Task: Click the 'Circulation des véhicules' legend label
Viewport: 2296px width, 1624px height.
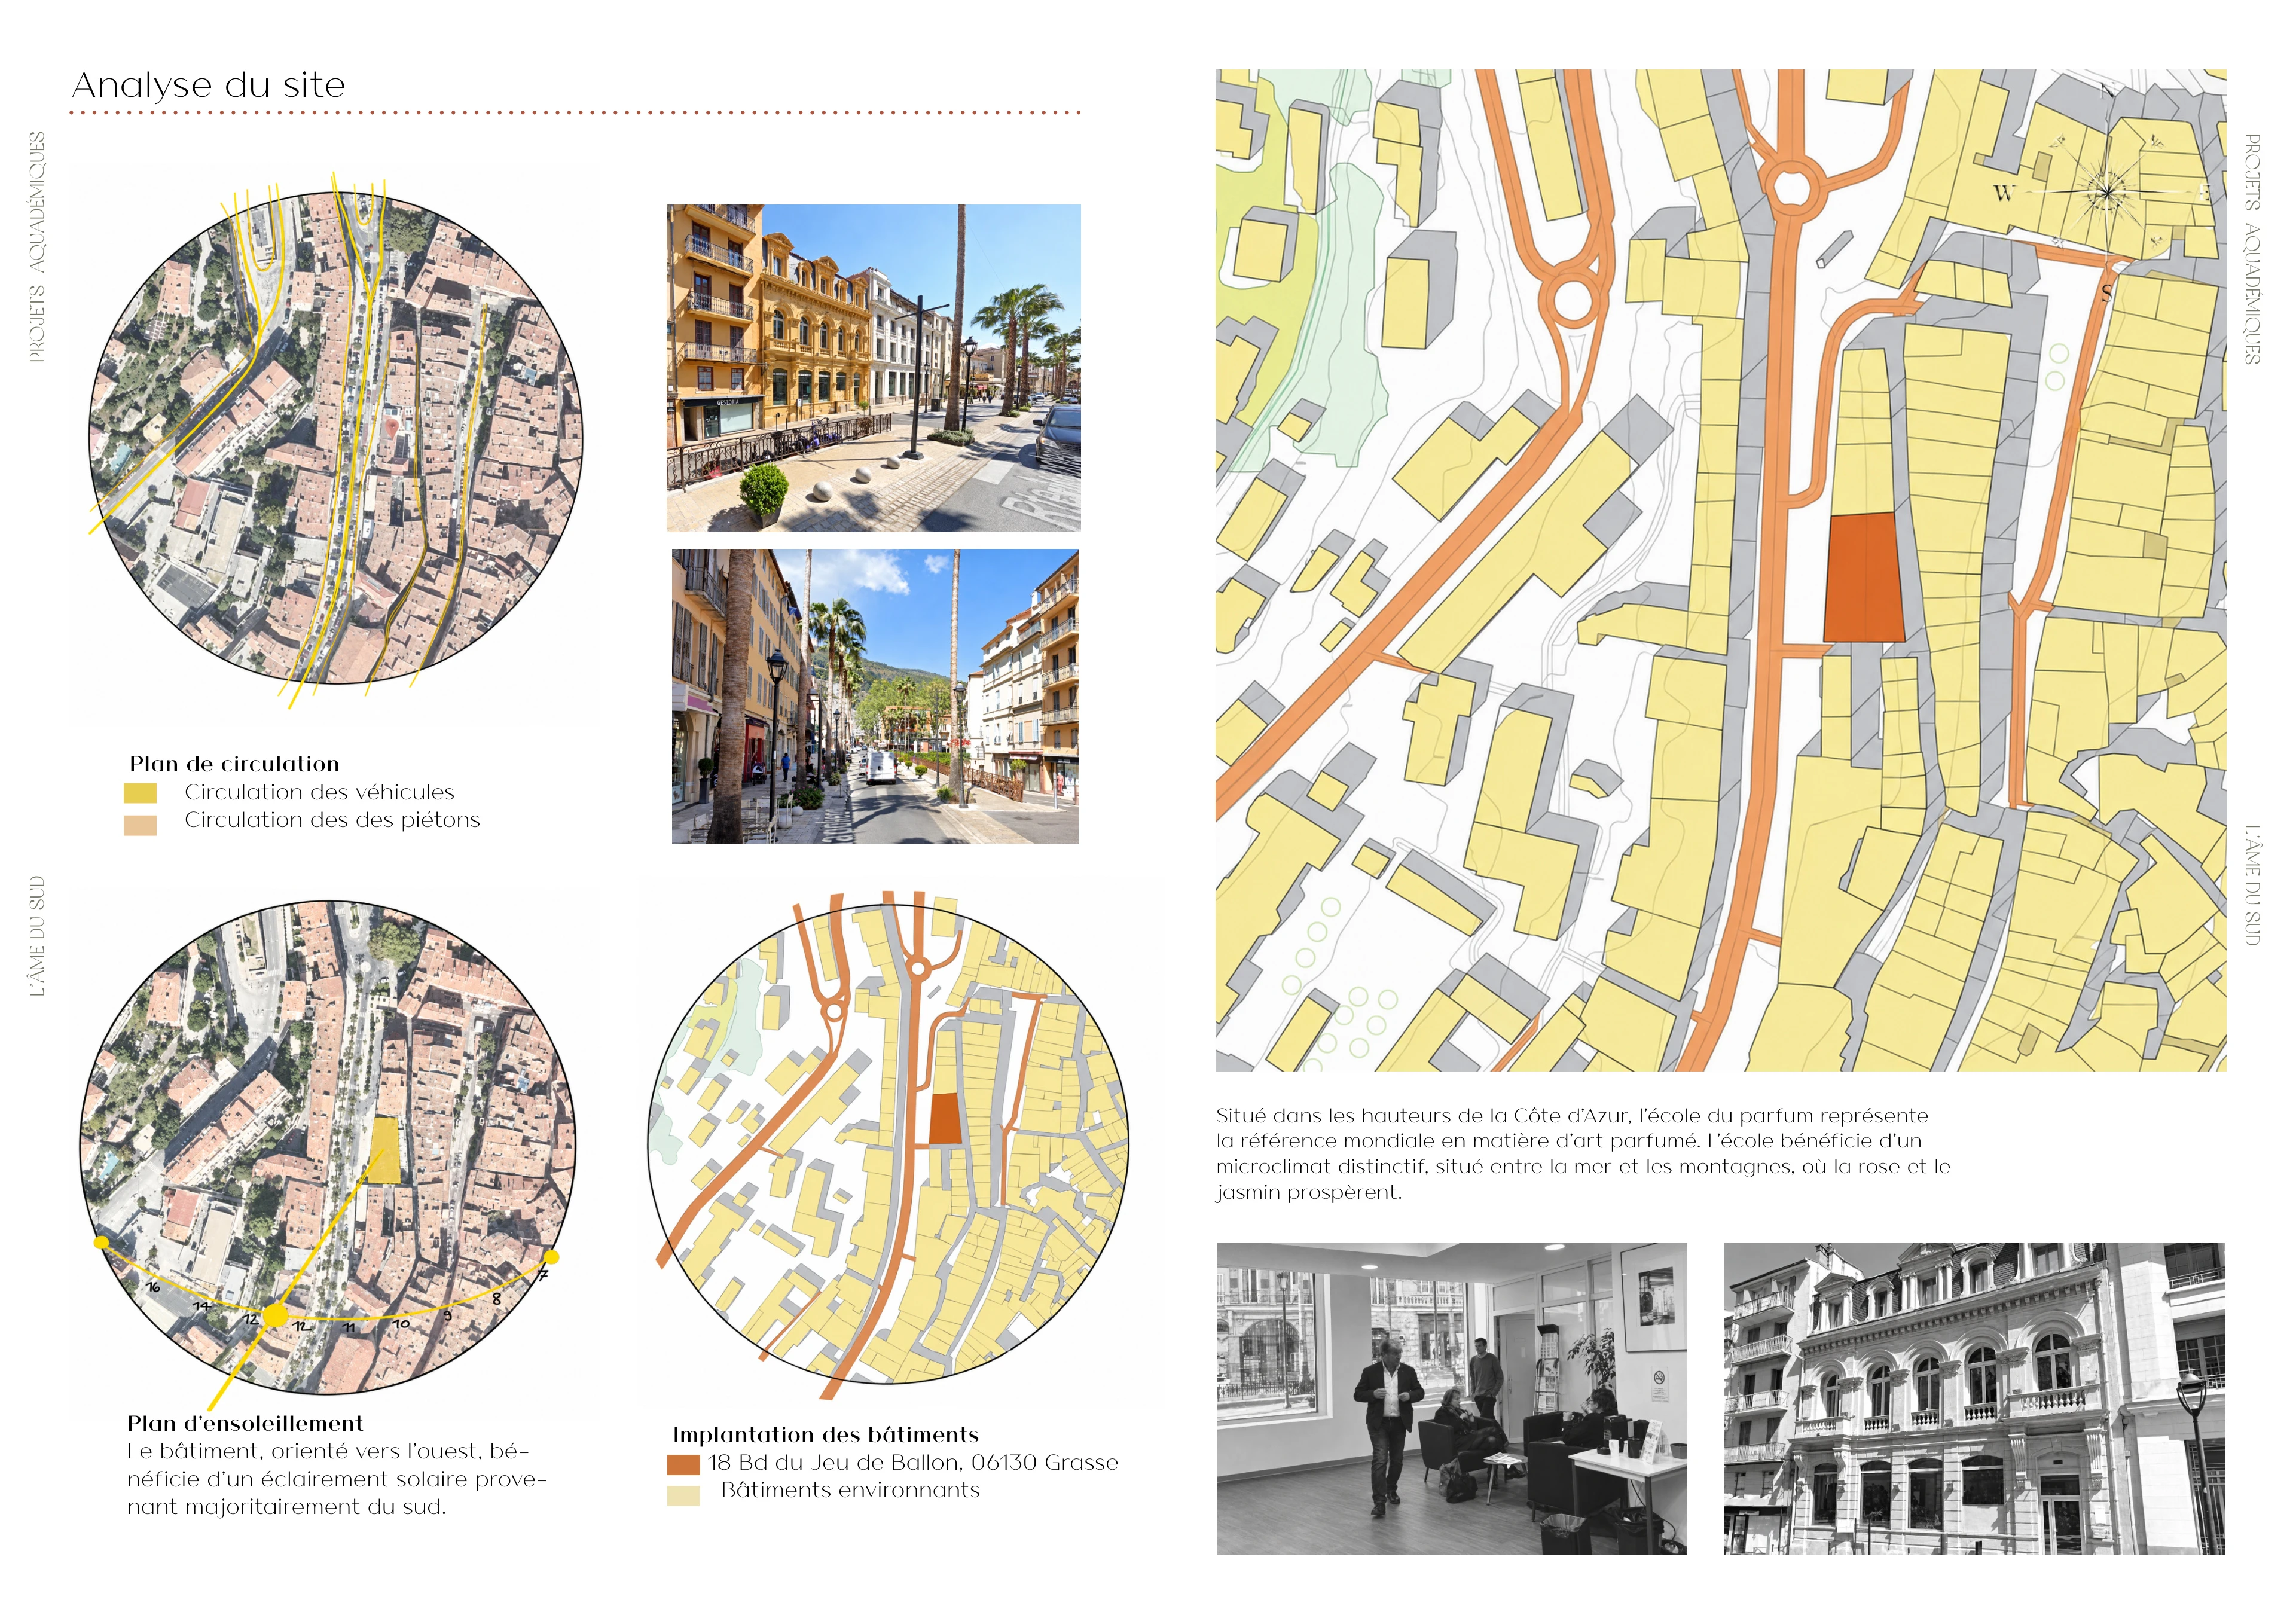Action: click(319, 792)
